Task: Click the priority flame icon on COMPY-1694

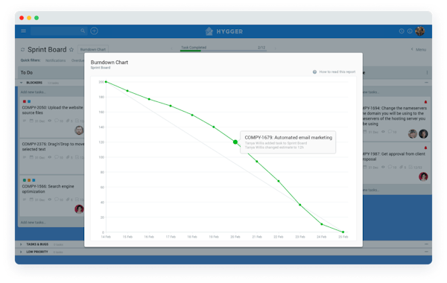Action: click(x=425, y=102)
